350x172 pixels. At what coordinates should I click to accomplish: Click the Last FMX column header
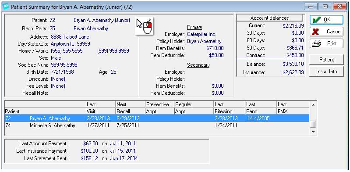tap(293, 108)
